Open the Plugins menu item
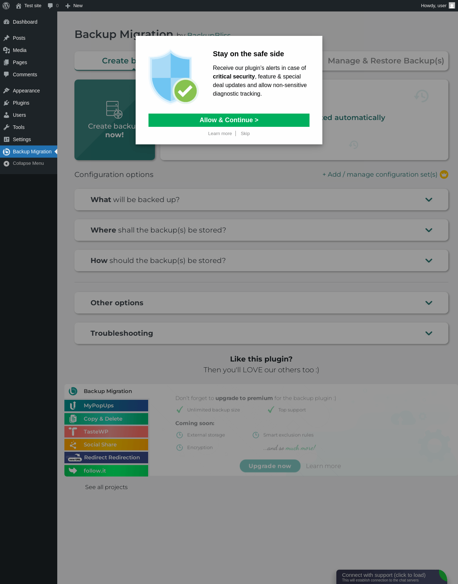 (29, 103)
